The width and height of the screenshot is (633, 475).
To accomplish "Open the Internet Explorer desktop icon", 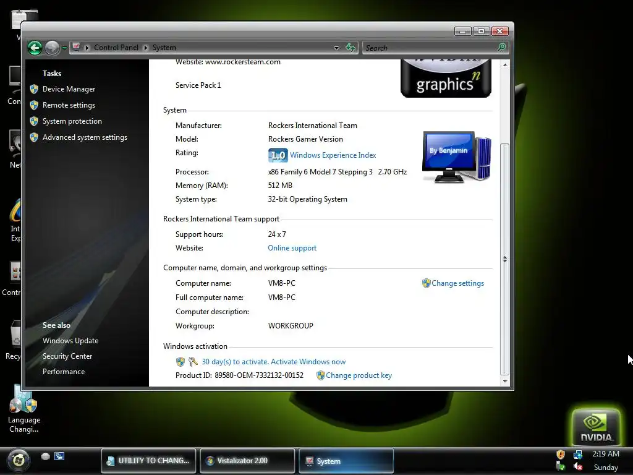I will tap(14, 220).
